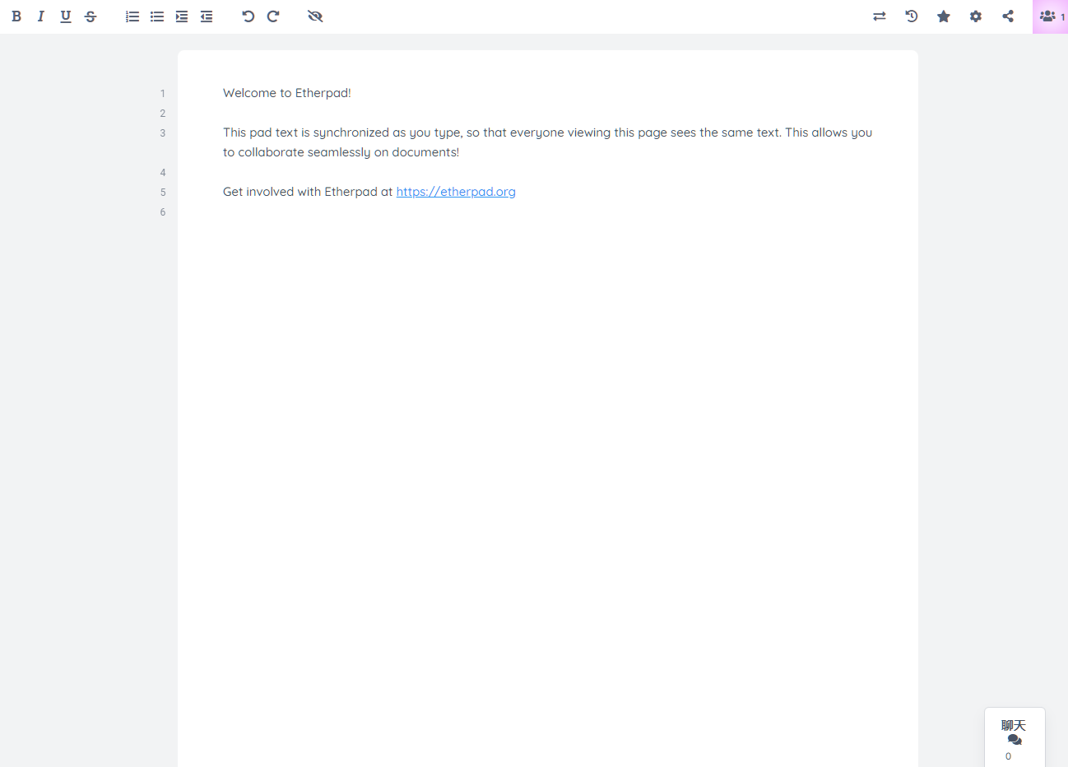Click line number 6 in gutter
Image resolution: width=1068 pixels, height=767 pixels.
click(x=163, y=212)
